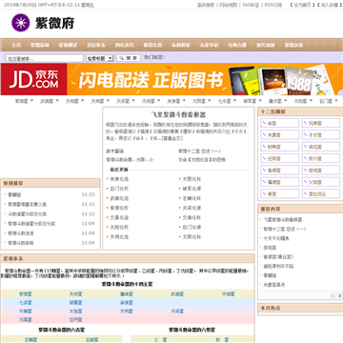Open the 巨门化禄 recent update
The width and height of the screenshot is (343, 343).
(192, 228)
